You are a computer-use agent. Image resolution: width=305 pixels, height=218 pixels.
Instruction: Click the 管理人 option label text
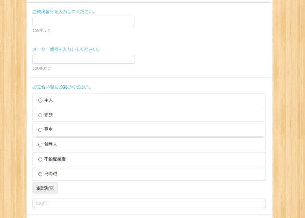[51, 144]
